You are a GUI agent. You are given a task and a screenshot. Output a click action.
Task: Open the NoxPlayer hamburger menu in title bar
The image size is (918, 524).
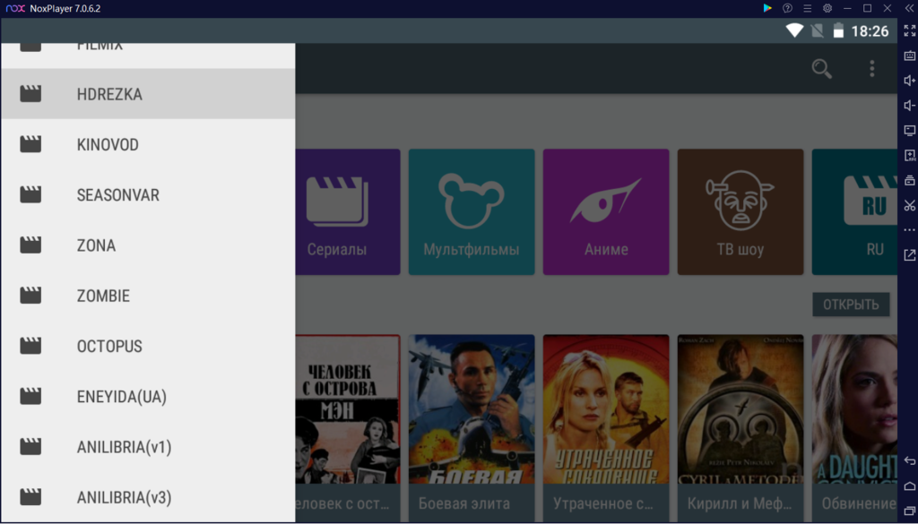(808, 8)
